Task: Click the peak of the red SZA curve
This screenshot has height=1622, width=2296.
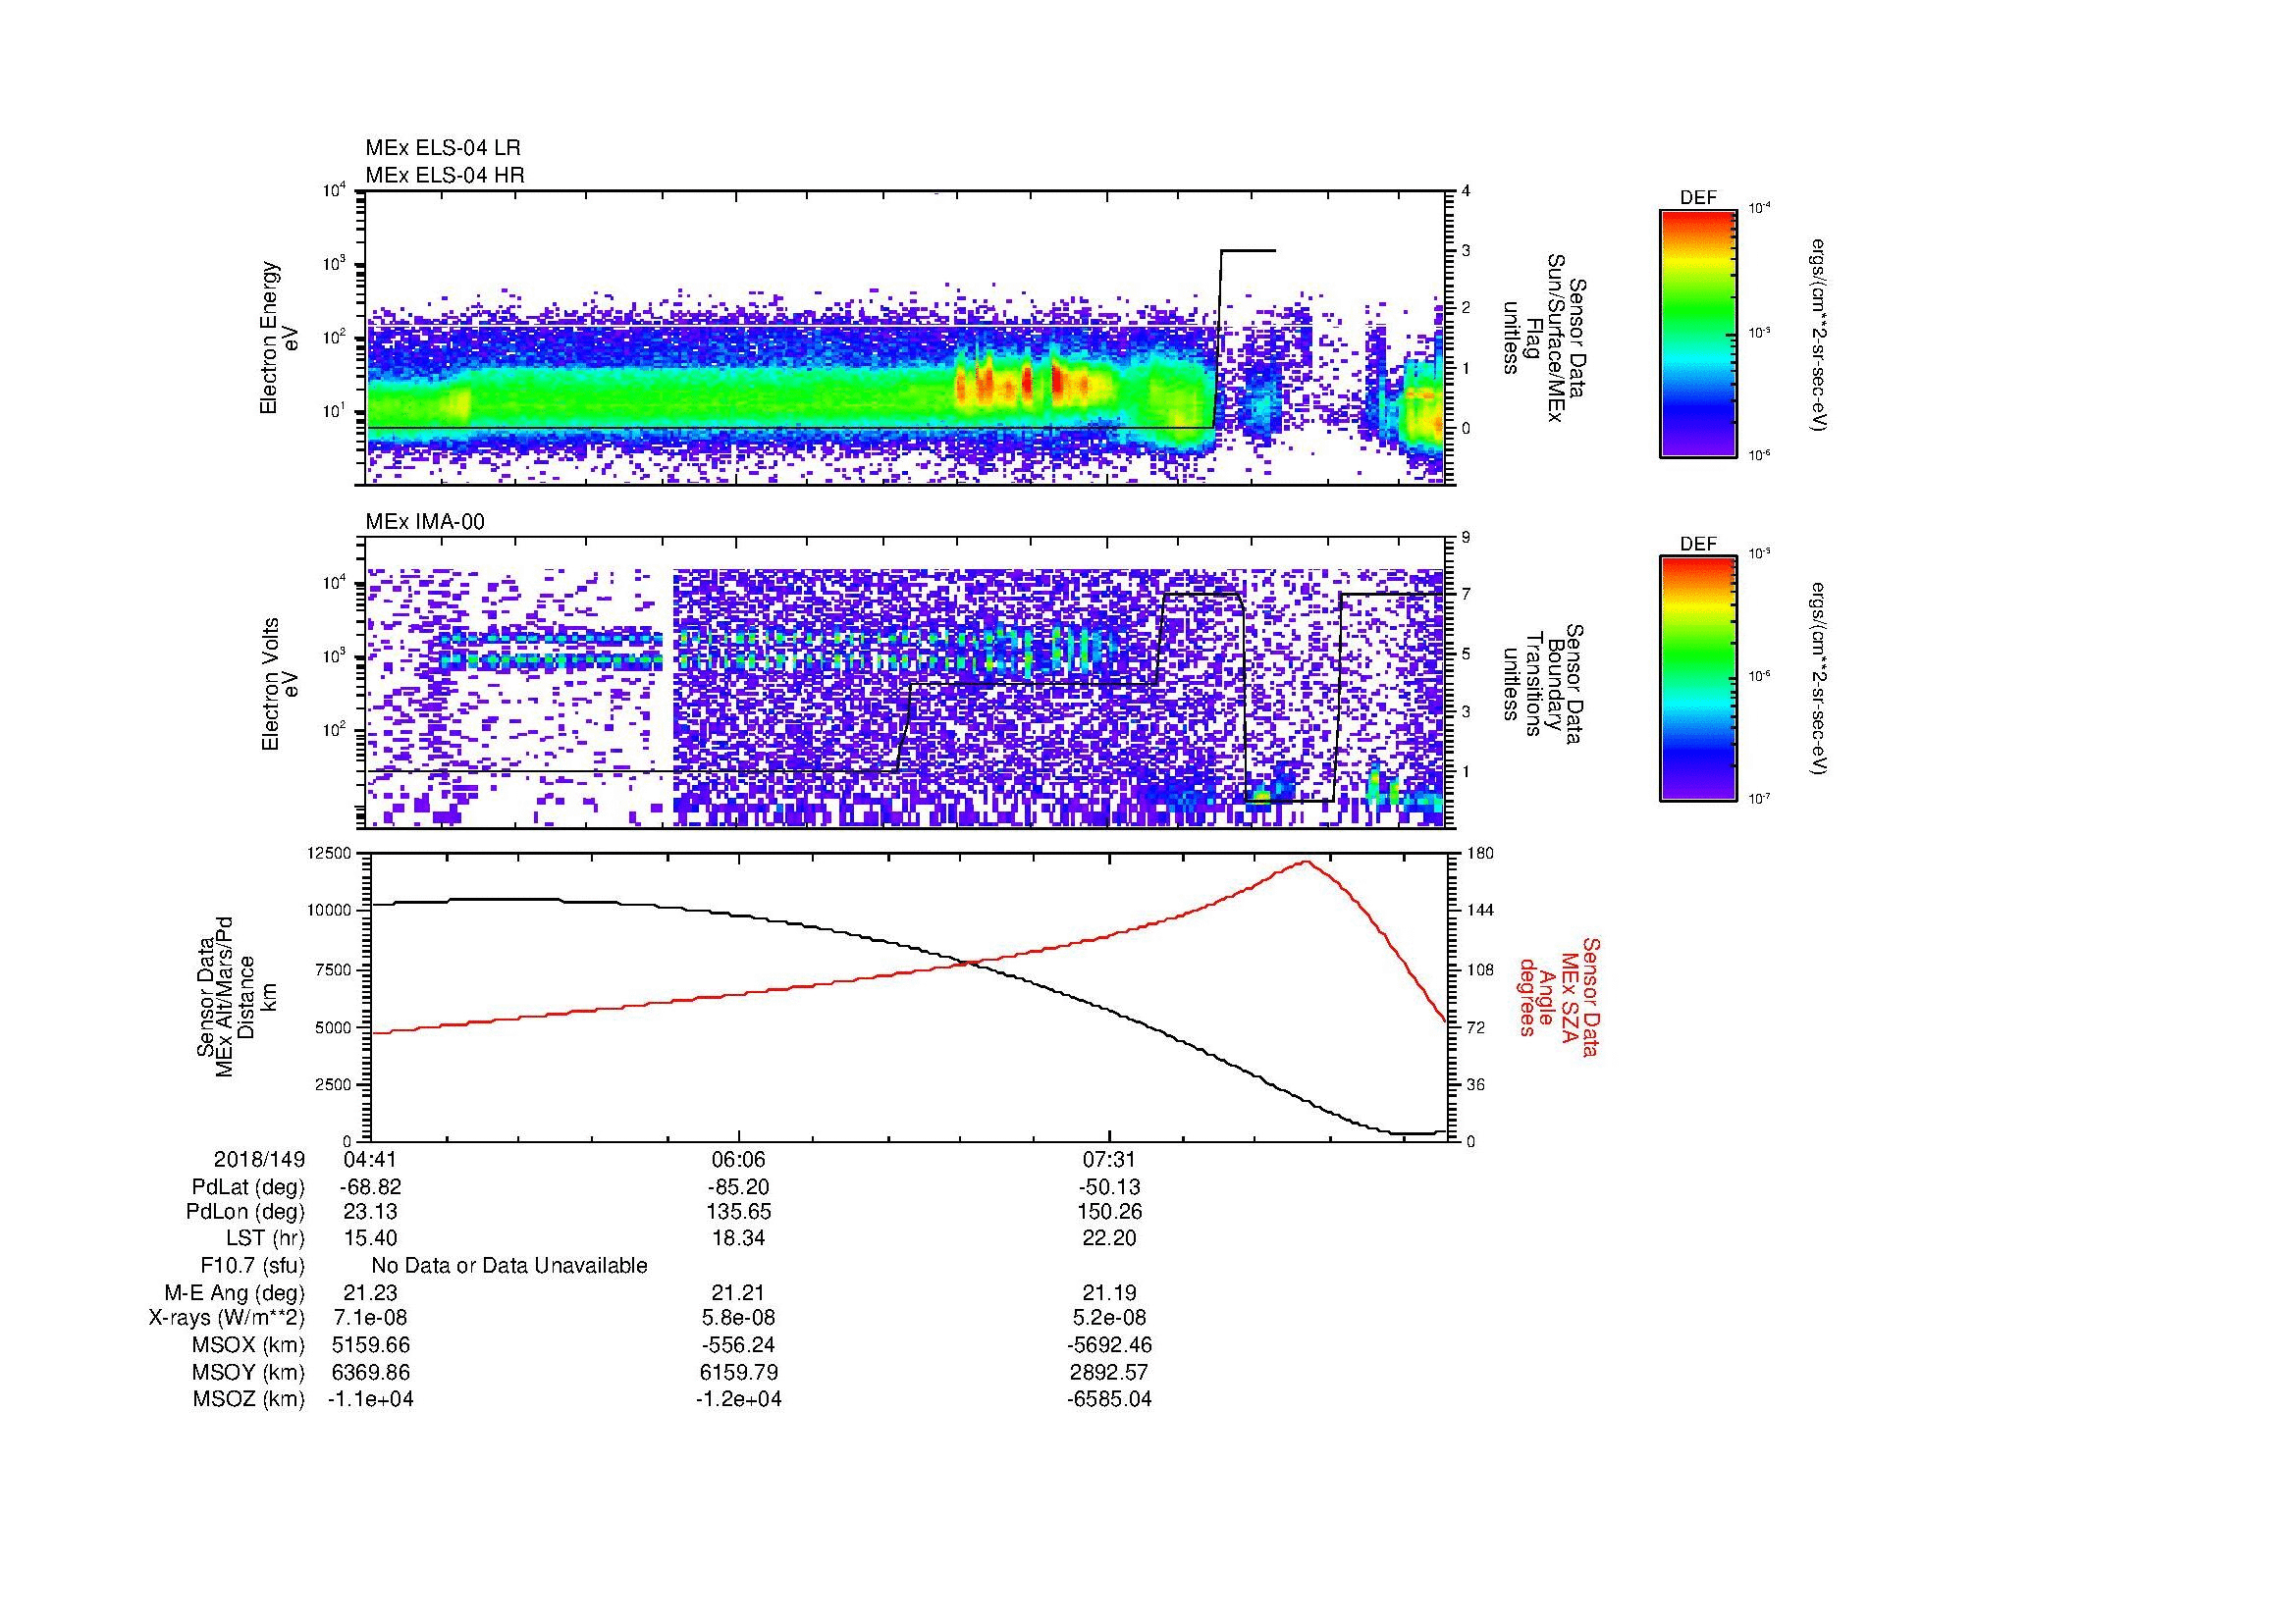Action: tap(1307, 862)
